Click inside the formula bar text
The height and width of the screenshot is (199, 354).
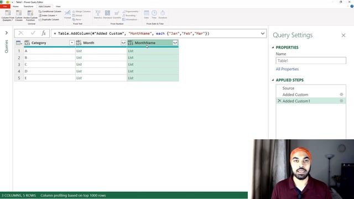point(132,33)
